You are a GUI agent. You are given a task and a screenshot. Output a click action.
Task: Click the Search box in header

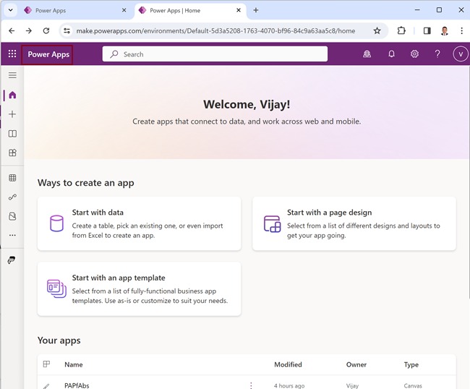215,54
